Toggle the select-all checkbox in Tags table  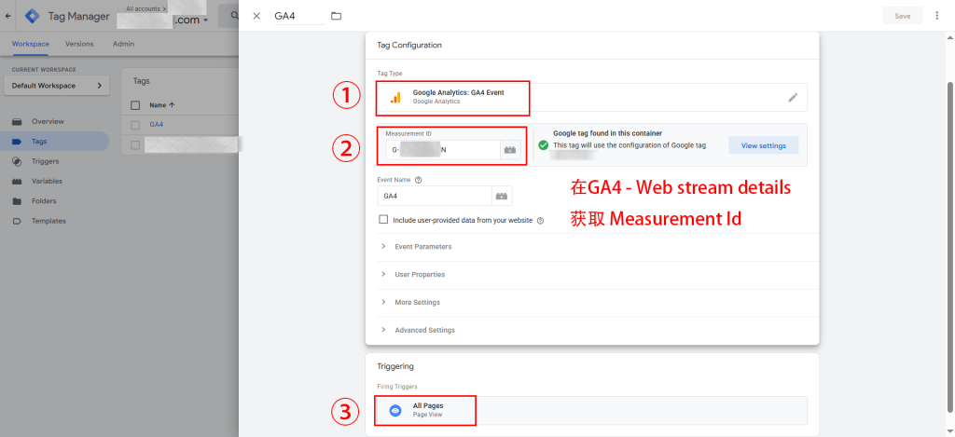135,104
